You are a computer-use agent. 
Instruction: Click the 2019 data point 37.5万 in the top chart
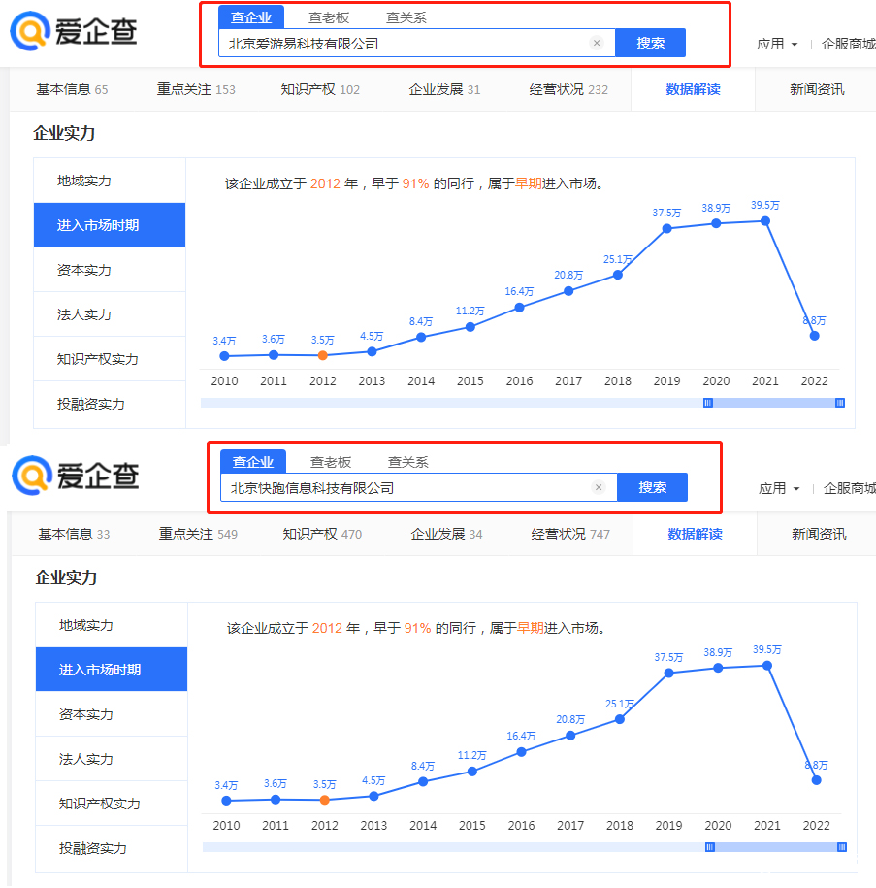pos(667,229)
